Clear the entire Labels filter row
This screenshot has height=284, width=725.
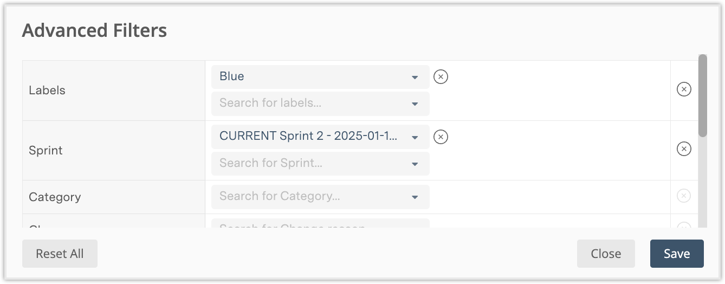684,89
